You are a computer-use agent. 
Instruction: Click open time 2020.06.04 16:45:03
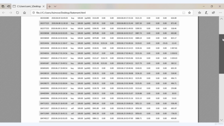tap(59, 18)
